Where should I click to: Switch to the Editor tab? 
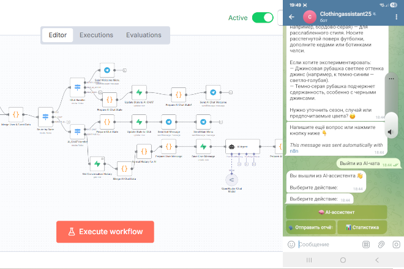(58, 35)
